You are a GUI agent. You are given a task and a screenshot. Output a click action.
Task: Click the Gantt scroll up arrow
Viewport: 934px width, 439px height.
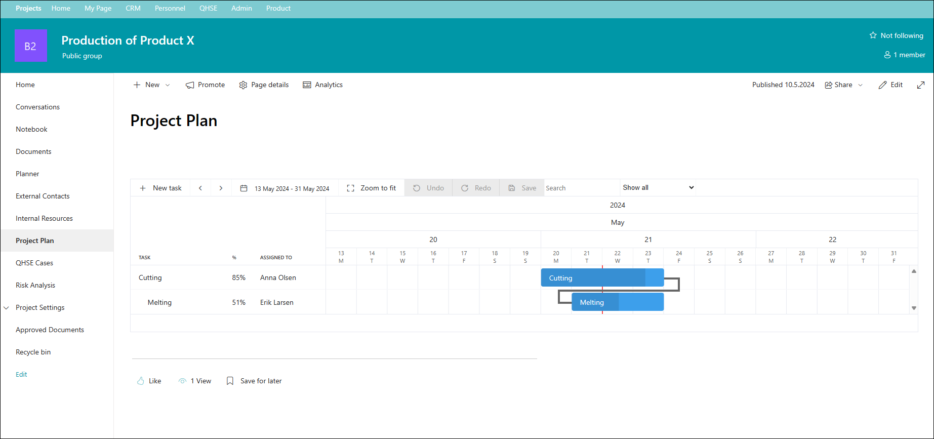914,271
